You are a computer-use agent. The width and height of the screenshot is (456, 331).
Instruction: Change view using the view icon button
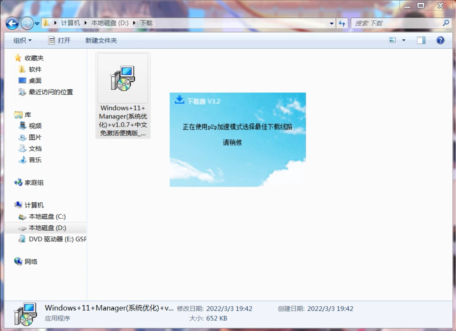tap(393, 40)
